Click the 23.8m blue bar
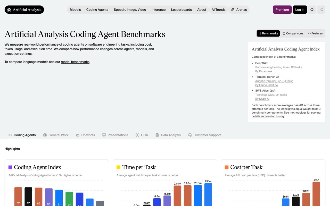The height and width of the screenshot is (206, 330). [198, 195]
